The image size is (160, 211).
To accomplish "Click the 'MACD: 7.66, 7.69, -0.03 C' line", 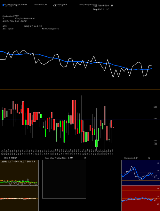I will click(14, 21).
